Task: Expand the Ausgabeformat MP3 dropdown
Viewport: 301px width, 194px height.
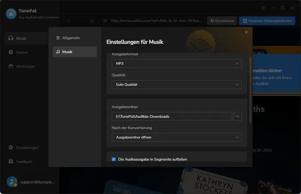Action: point(177,63)
